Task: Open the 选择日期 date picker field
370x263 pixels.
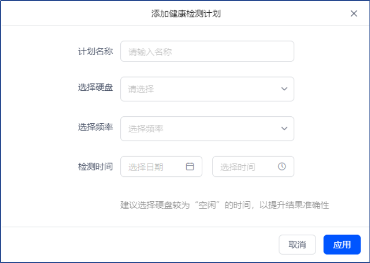Action: [x=161, y=166]
